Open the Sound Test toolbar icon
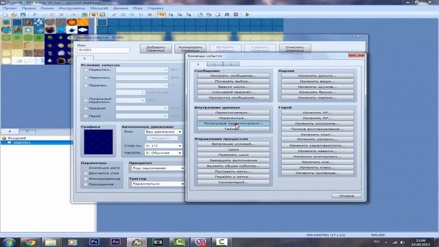 coord(227,14)
